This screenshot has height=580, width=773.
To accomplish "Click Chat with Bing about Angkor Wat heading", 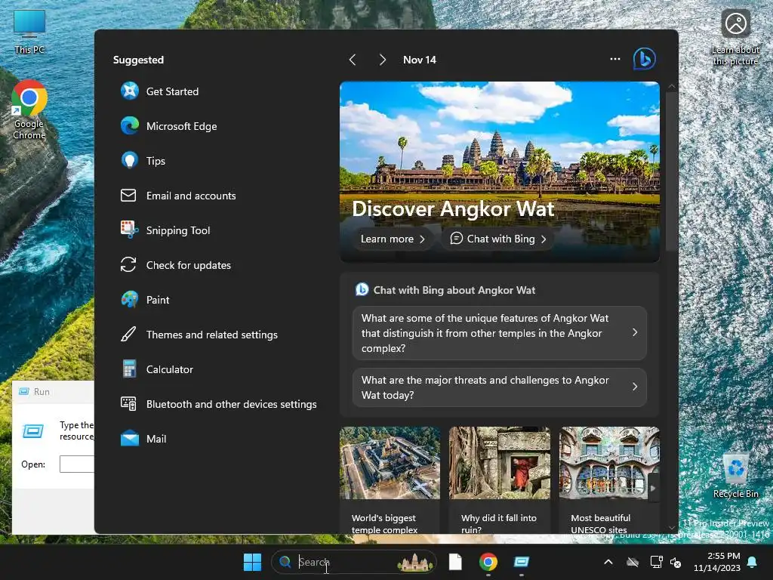I will click(x=454, y=290).
